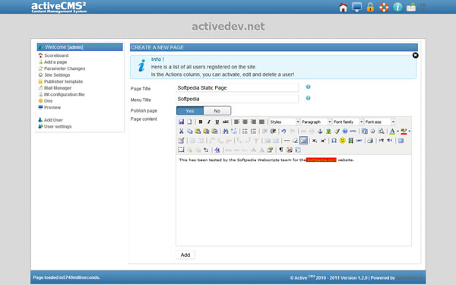
Task: Click the Add button
Action: 185,255
